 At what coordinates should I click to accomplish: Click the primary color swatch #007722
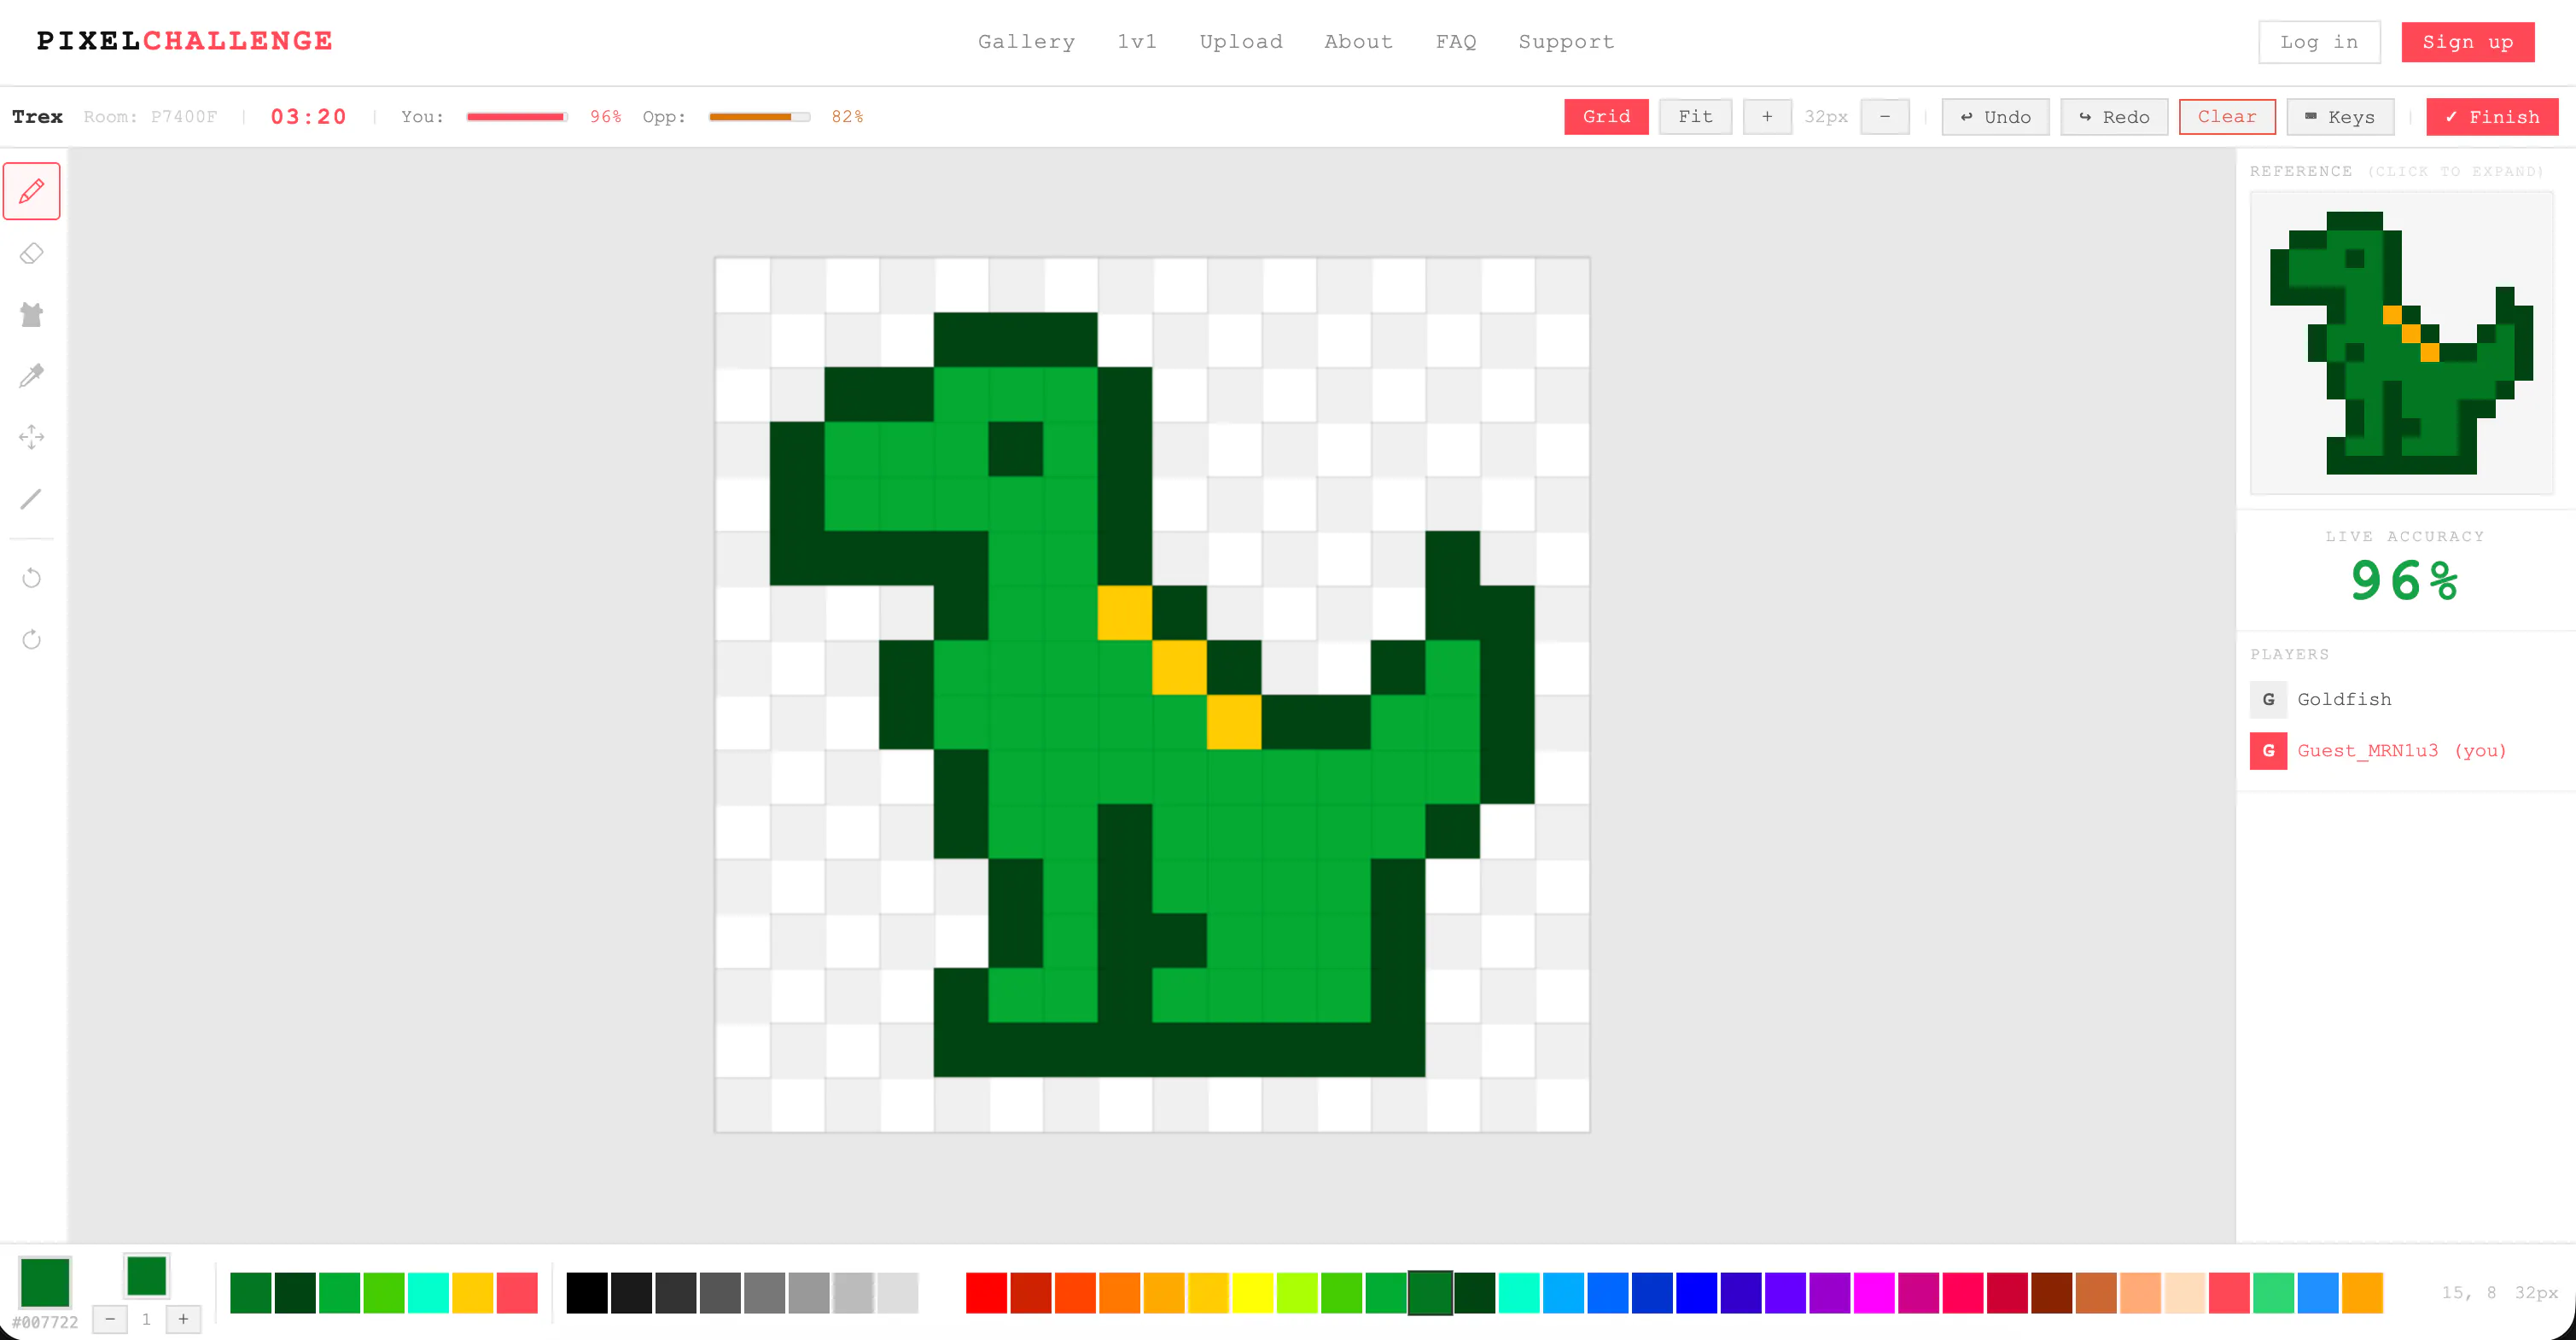[45, 1282]
